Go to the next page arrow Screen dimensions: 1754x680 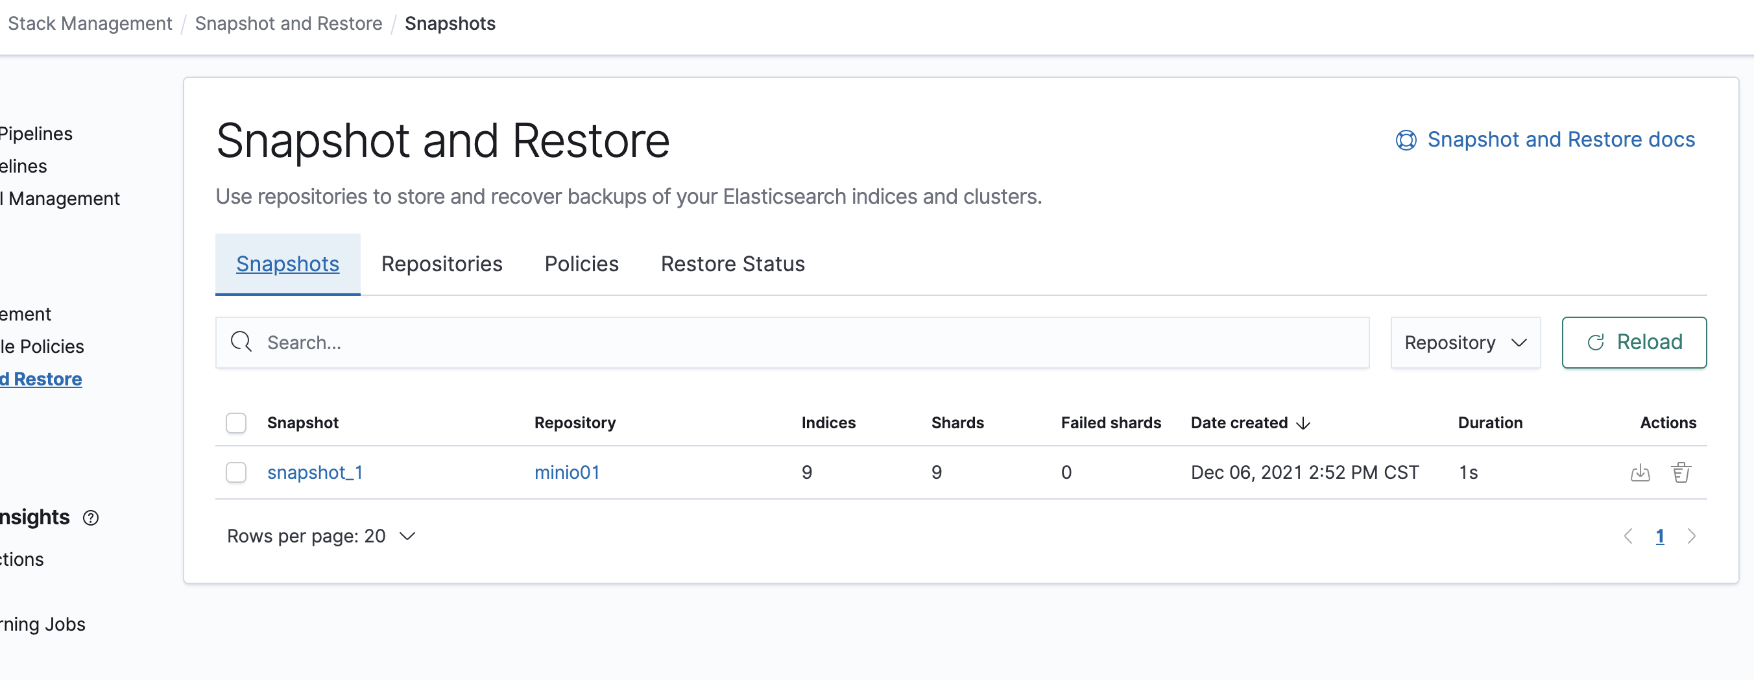point(1691,536)
